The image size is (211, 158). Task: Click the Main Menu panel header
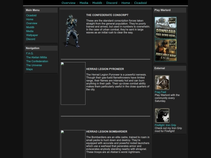(41, 10)
